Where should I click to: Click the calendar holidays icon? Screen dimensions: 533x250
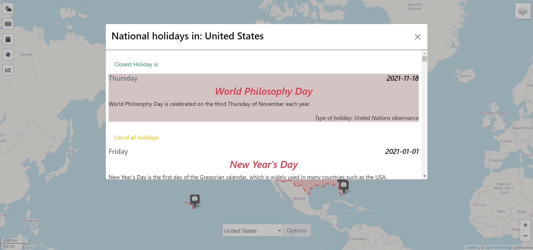click(x=8, y=39)
